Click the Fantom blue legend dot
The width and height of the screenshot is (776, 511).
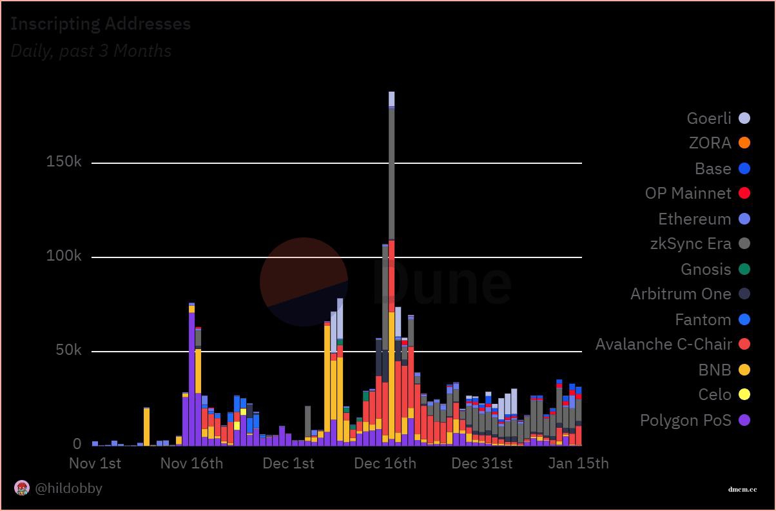coord(744,319)
